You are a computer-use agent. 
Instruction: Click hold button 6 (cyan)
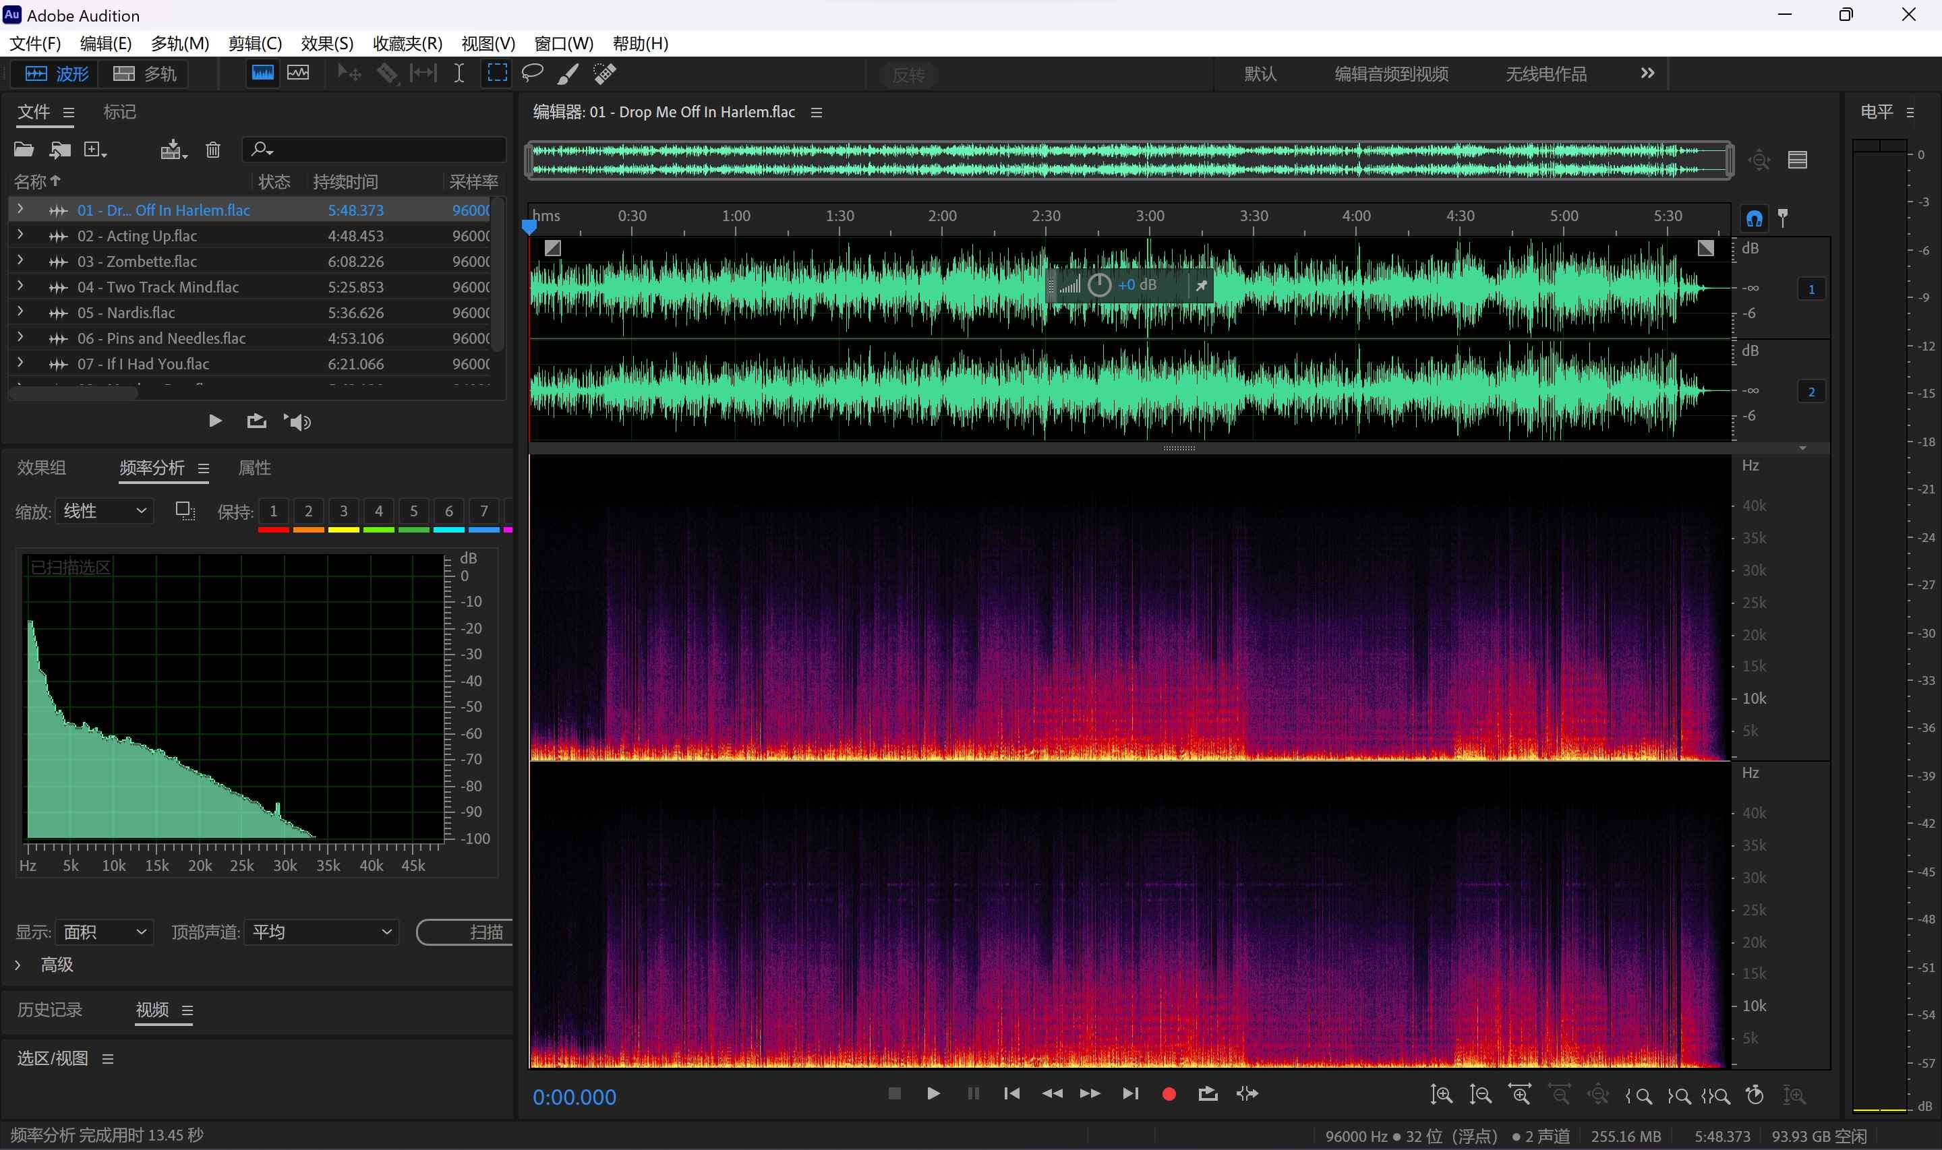(448, 512)
